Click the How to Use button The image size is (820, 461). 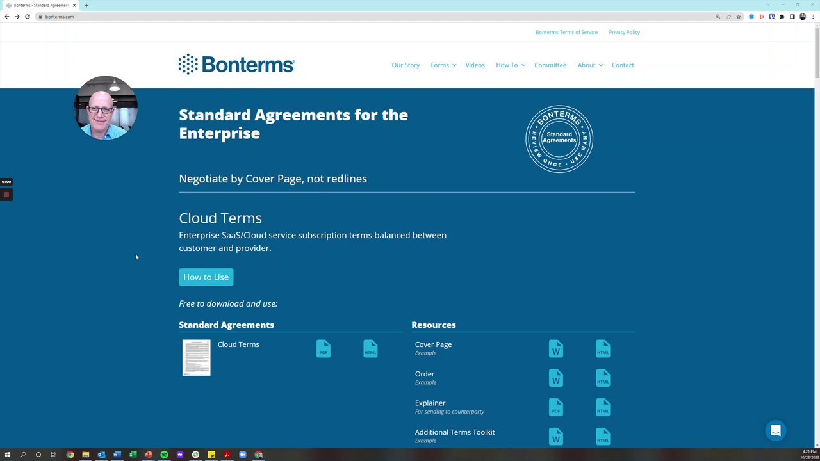[206, 277]
